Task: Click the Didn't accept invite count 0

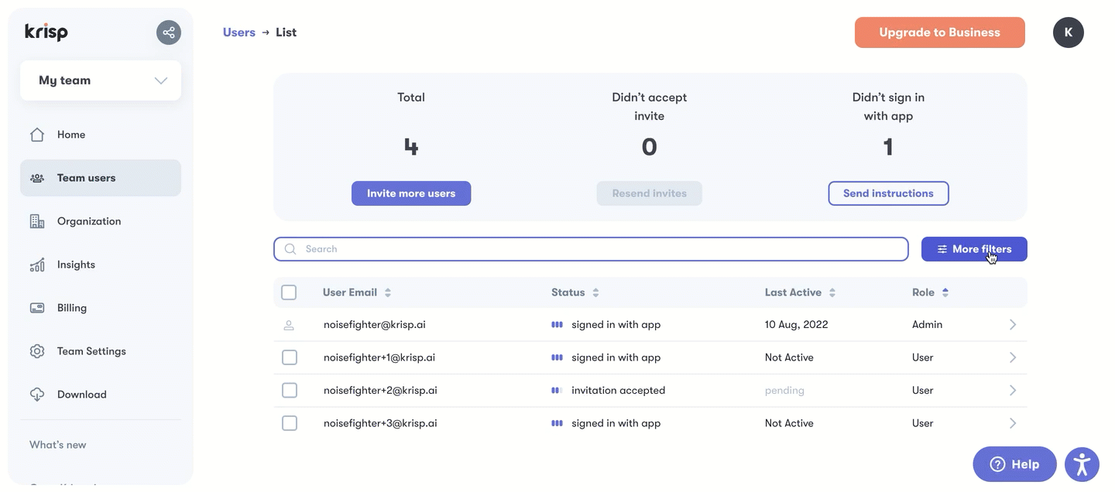Action: click(650, 146)
